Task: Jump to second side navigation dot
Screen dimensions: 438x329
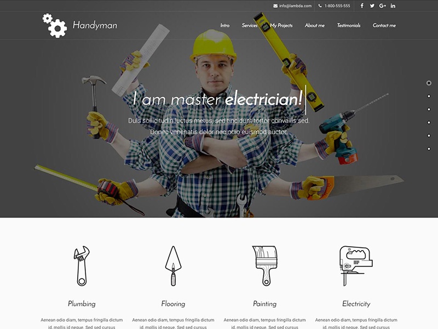Action: [x=429, y=96]
